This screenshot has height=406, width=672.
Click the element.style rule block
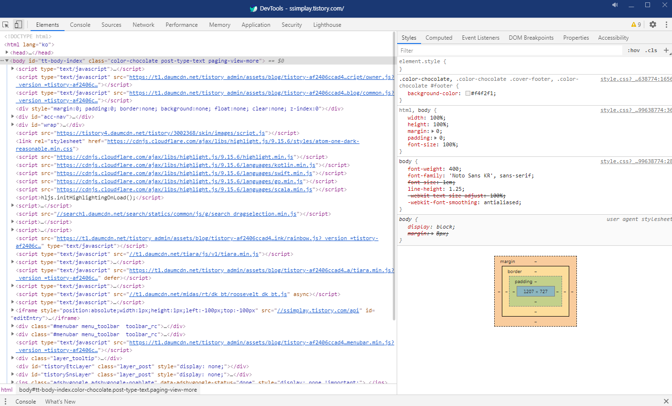coord(534,65)
